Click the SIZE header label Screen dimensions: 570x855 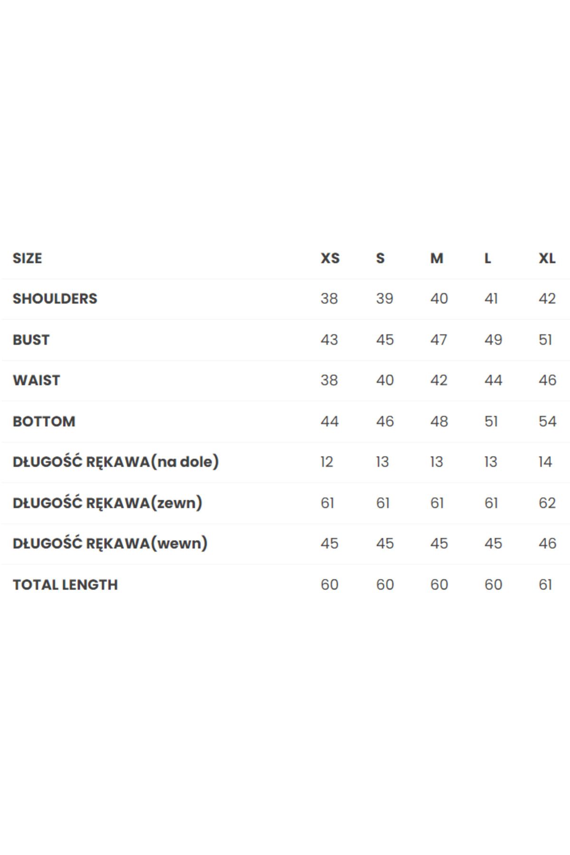pyautogui.click(x=27, y=258)
